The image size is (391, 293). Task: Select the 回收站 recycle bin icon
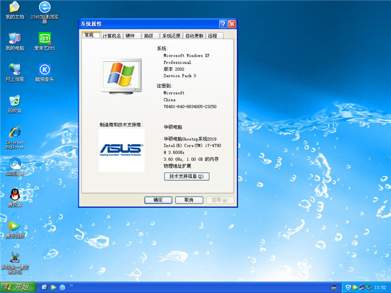point(15,104)
